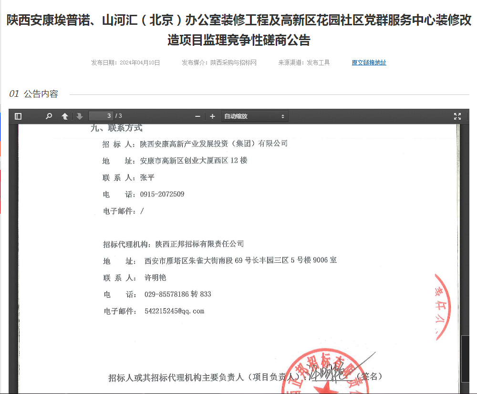Click the 公告内容 section heading

click(x=41, y=93)
